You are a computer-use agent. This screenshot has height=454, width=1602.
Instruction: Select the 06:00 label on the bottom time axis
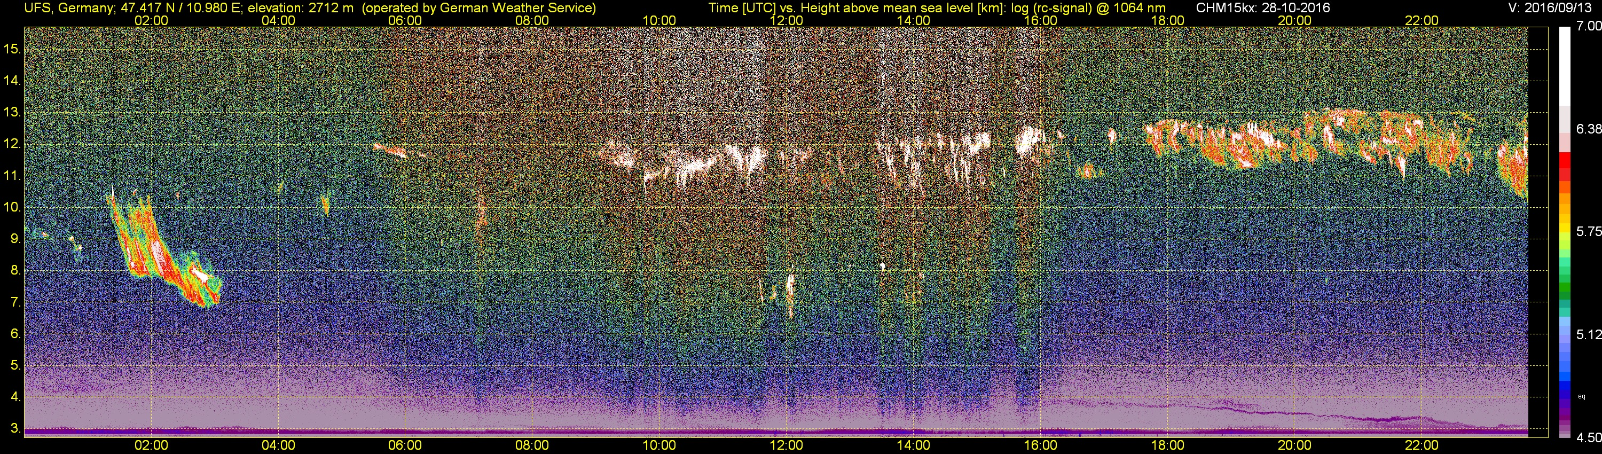click(405, 445)
